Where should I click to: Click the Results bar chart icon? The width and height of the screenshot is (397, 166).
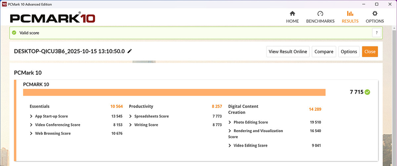coord(350,14)
